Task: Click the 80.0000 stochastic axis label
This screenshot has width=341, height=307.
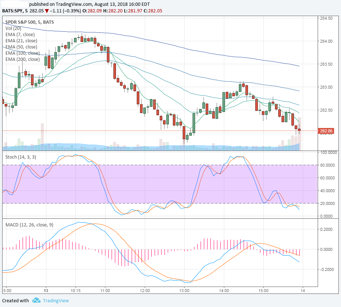Action: [x=327, y=165]
